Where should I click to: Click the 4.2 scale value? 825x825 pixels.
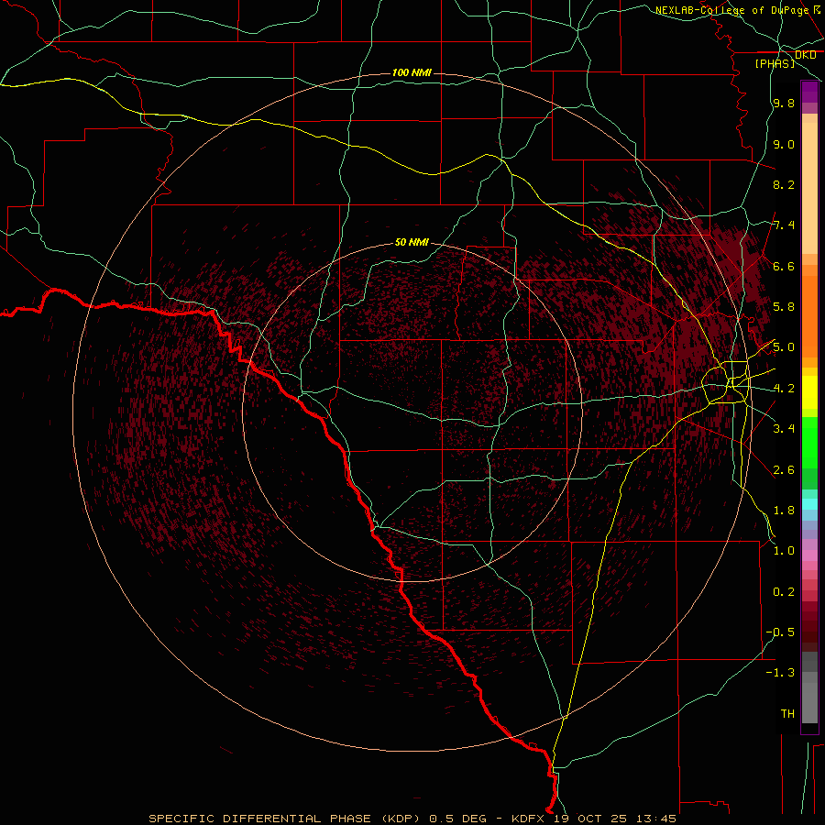pyautogui.click(x=784, y=389)
